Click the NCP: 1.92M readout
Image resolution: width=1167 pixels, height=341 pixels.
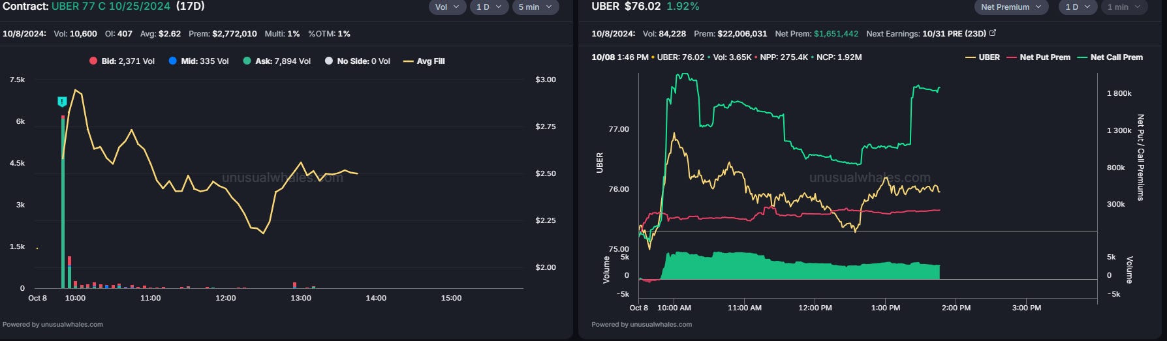tap(839, 57)
